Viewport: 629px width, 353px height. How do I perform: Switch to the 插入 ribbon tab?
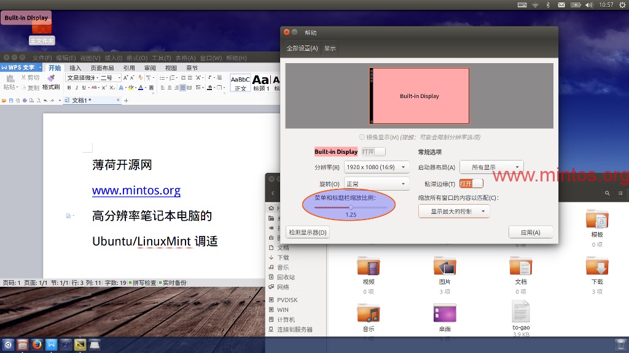[76, 68]
